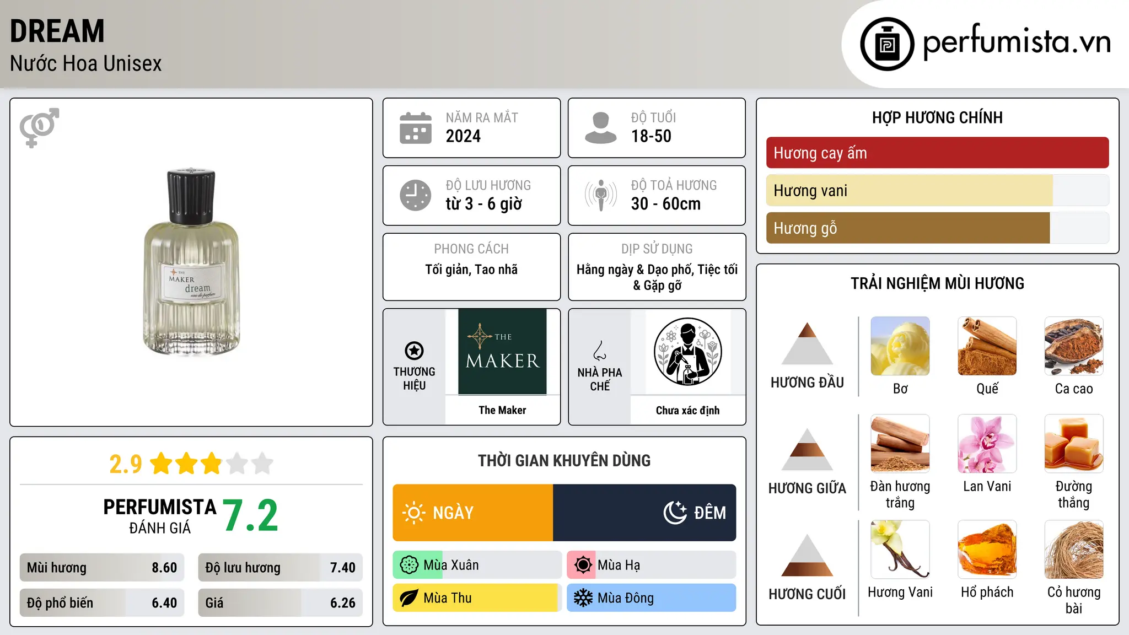1129x635 pixels.
Task: Click the HỢP HƯƠNG CHÍNH heading
Action: 937,117
